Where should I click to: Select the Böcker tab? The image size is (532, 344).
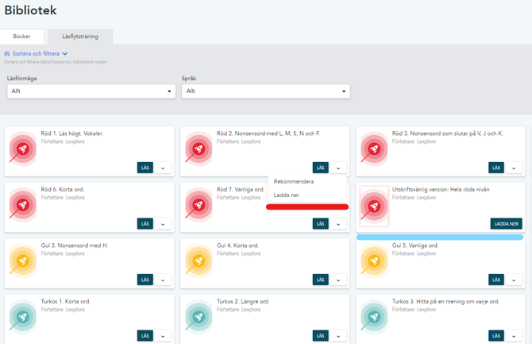(x=21, y=37)
